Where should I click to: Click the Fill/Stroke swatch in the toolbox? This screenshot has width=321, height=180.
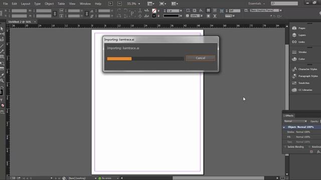(1, 92)
